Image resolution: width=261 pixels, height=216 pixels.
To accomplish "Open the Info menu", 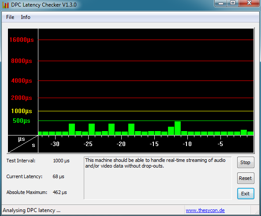I will pos(26,17).
